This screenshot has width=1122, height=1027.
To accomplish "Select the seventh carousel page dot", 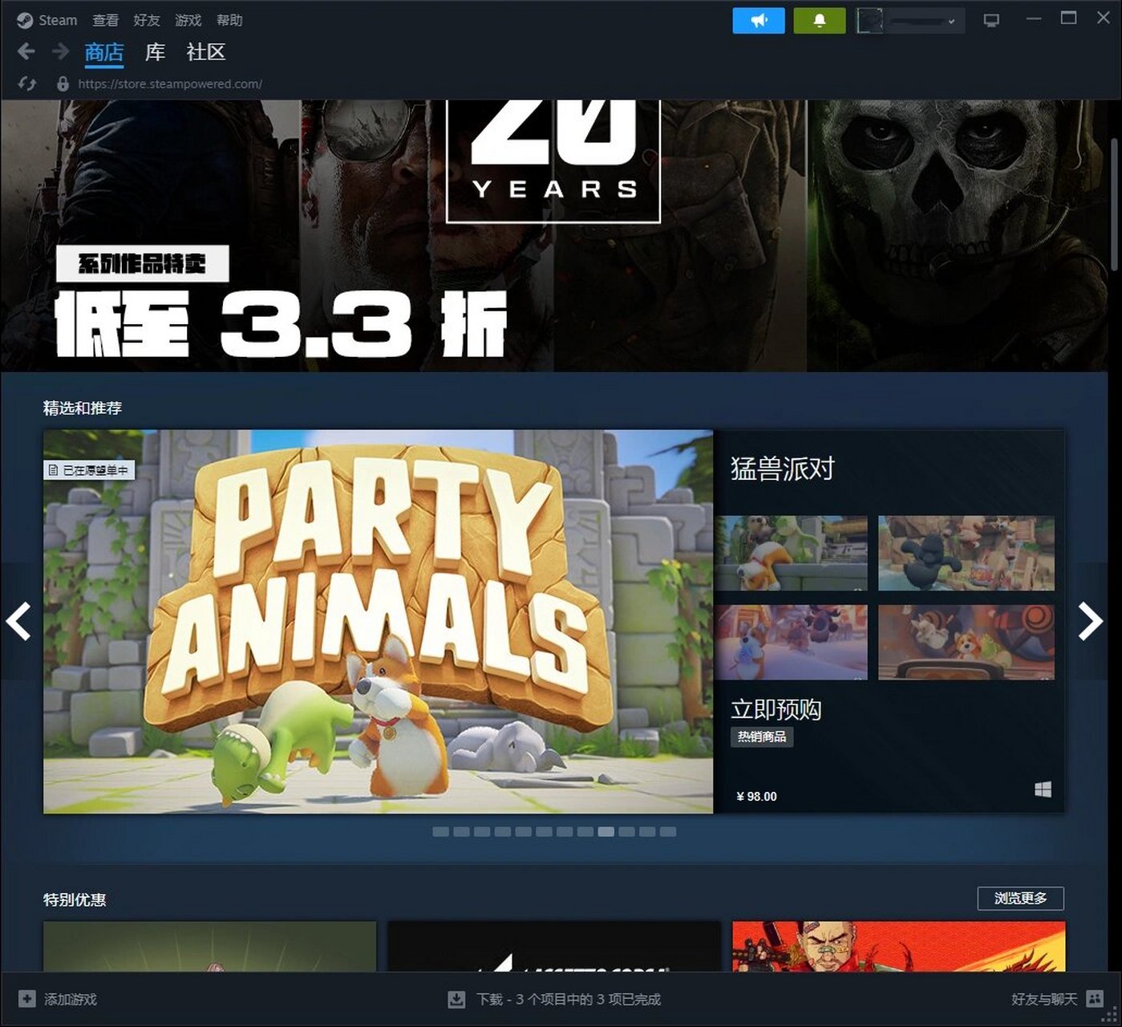I will pyautogui.click(x=565, y=832).
